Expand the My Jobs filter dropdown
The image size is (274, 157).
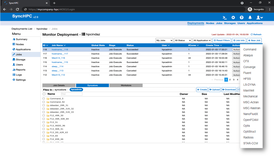(164, 41)
